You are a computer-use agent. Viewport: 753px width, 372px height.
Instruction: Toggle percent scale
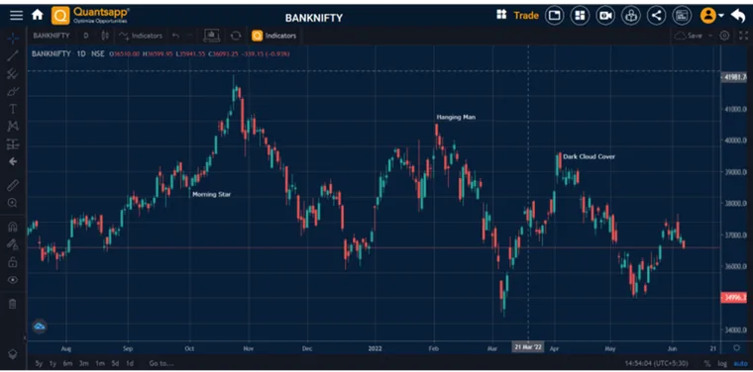(x=707, y=363)
